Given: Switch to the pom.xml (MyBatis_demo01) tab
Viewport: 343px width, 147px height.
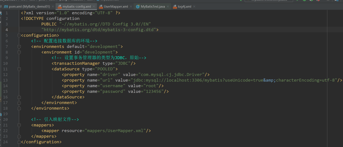Looking at the screenshot, I should [x=29, y=7].
